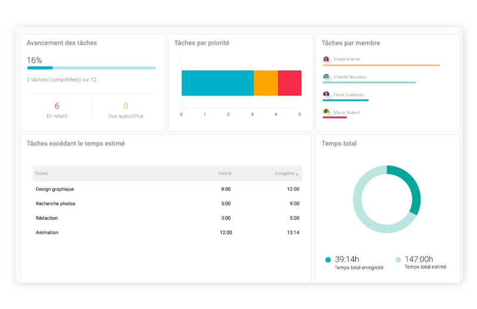Click Gisele Kramer's avatar icon
This screenshot has width=477, height=309.
click(x=326, y=59)
